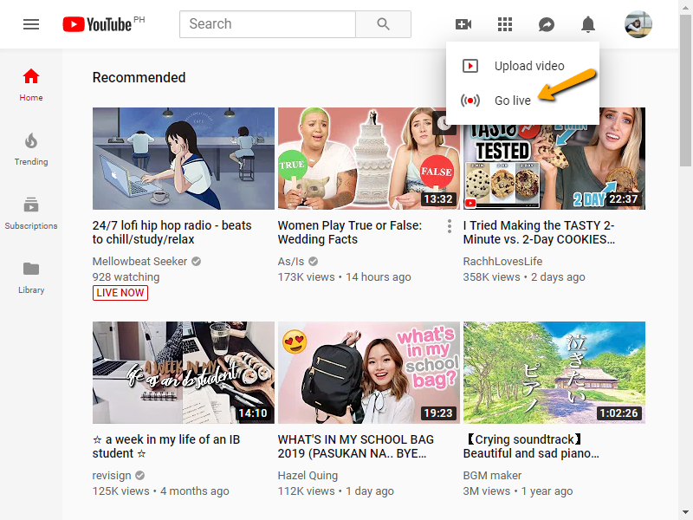The image size is (693, 520).
Task: Open Subscriptions in the sidebar
Action: [31, 212]
